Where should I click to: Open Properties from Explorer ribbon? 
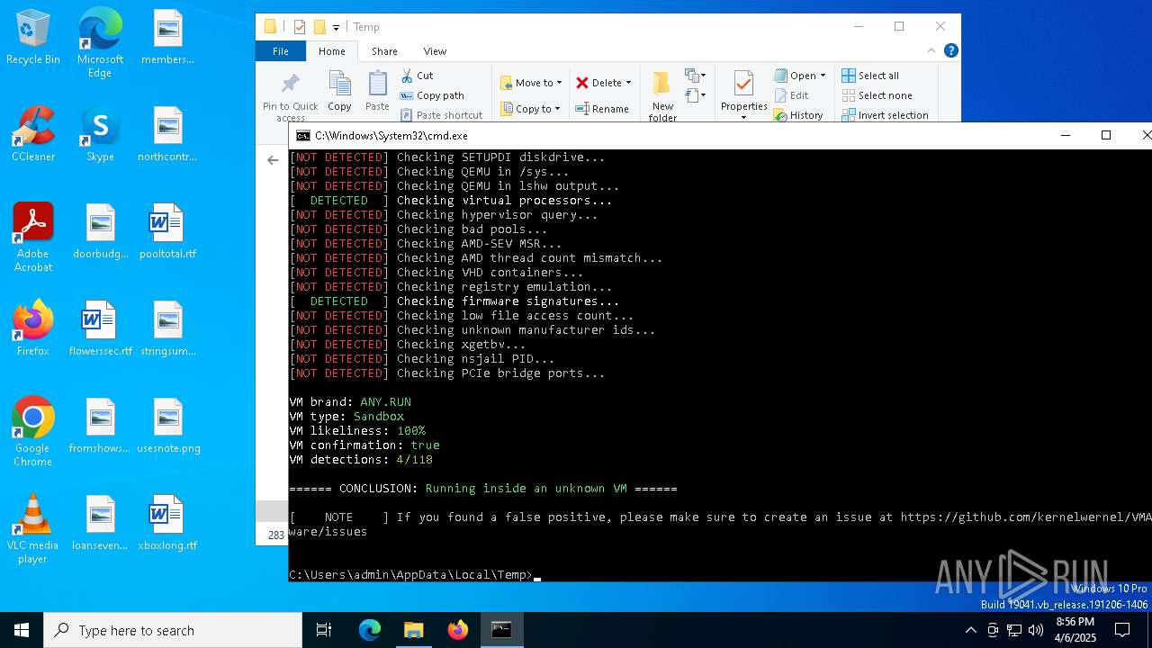tap(743, 94)
